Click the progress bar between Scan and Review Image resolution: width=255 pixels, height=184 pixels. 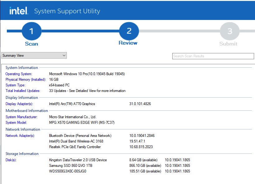tap(80, 31)
